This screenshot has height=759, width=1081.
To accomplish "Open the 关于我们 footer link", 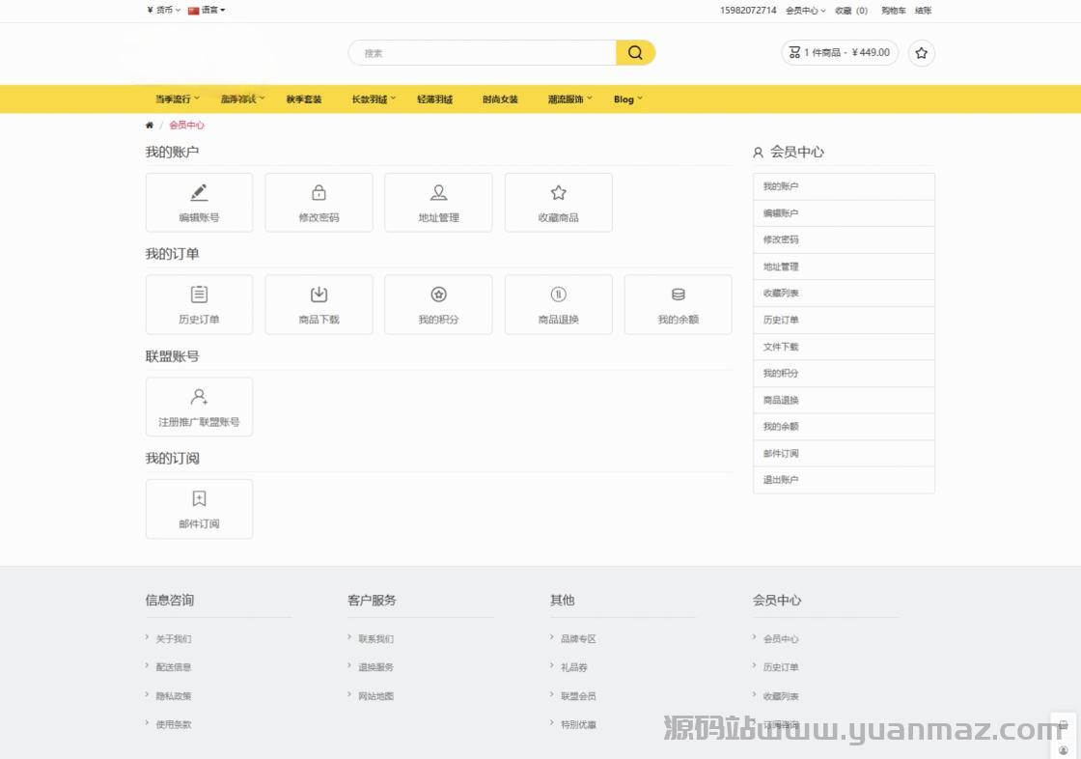I will click(174, 639).
